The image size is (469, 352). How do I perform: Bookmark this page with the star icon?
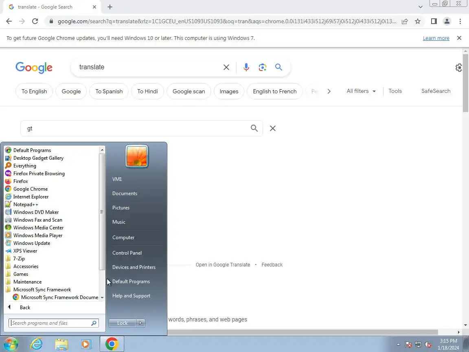tap(418, 21)
